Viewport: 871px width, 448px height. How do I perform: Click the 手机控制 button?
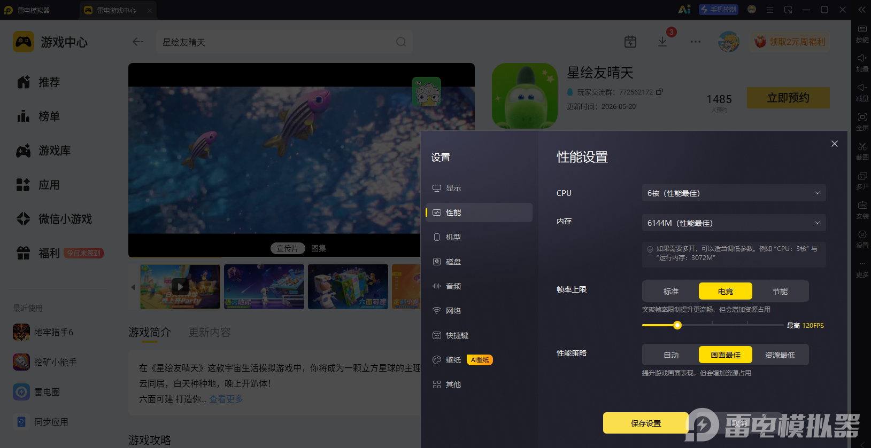tap(719, 10)
